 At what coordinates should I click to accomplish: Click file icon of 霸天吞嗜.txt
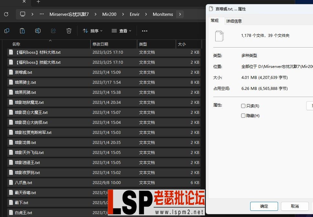[x=11, y=192]
